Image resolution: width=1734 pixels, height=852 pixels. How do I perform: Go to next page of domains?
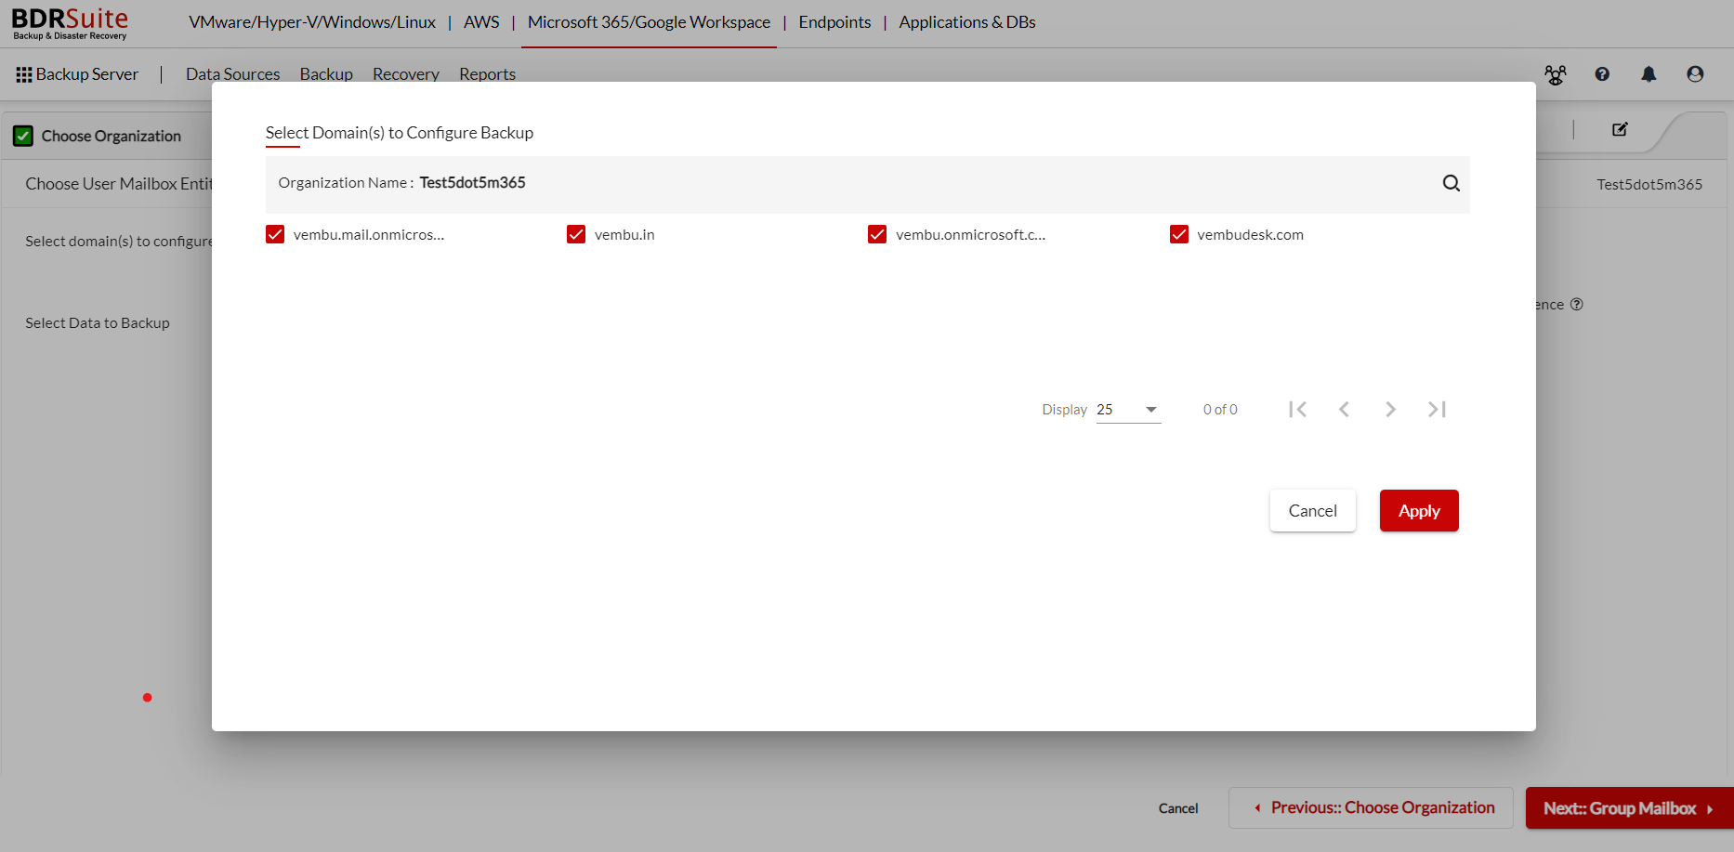[1390, 409]
